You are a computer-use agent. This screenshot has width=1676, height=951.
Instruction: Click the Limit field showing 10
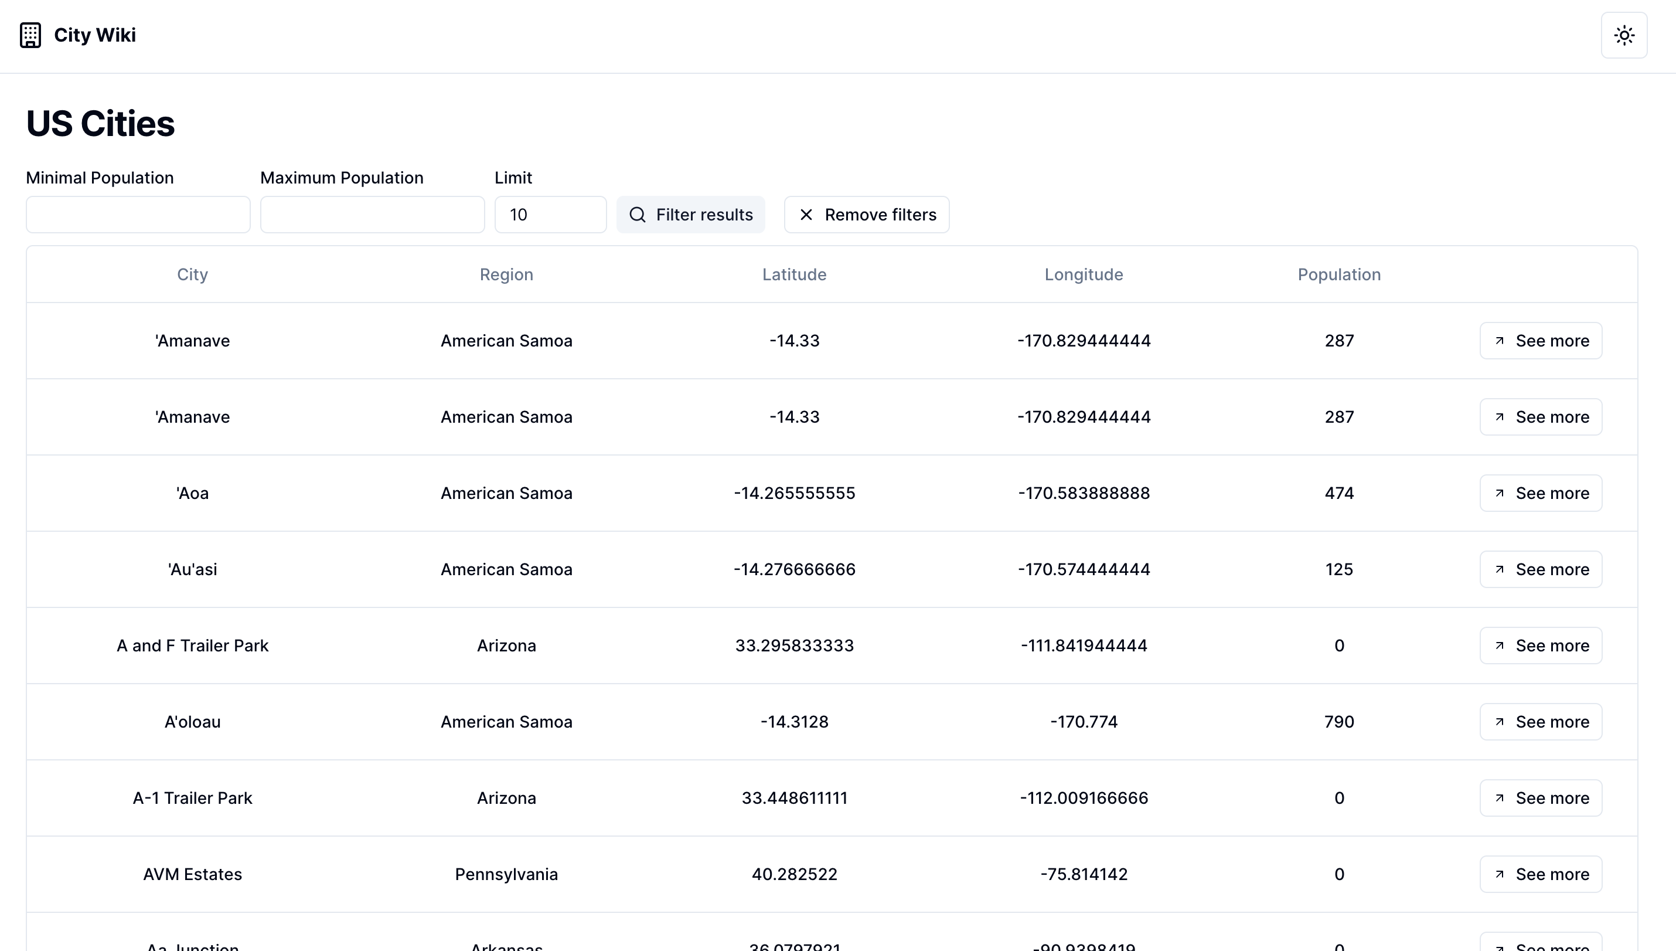tap(550, 214)
